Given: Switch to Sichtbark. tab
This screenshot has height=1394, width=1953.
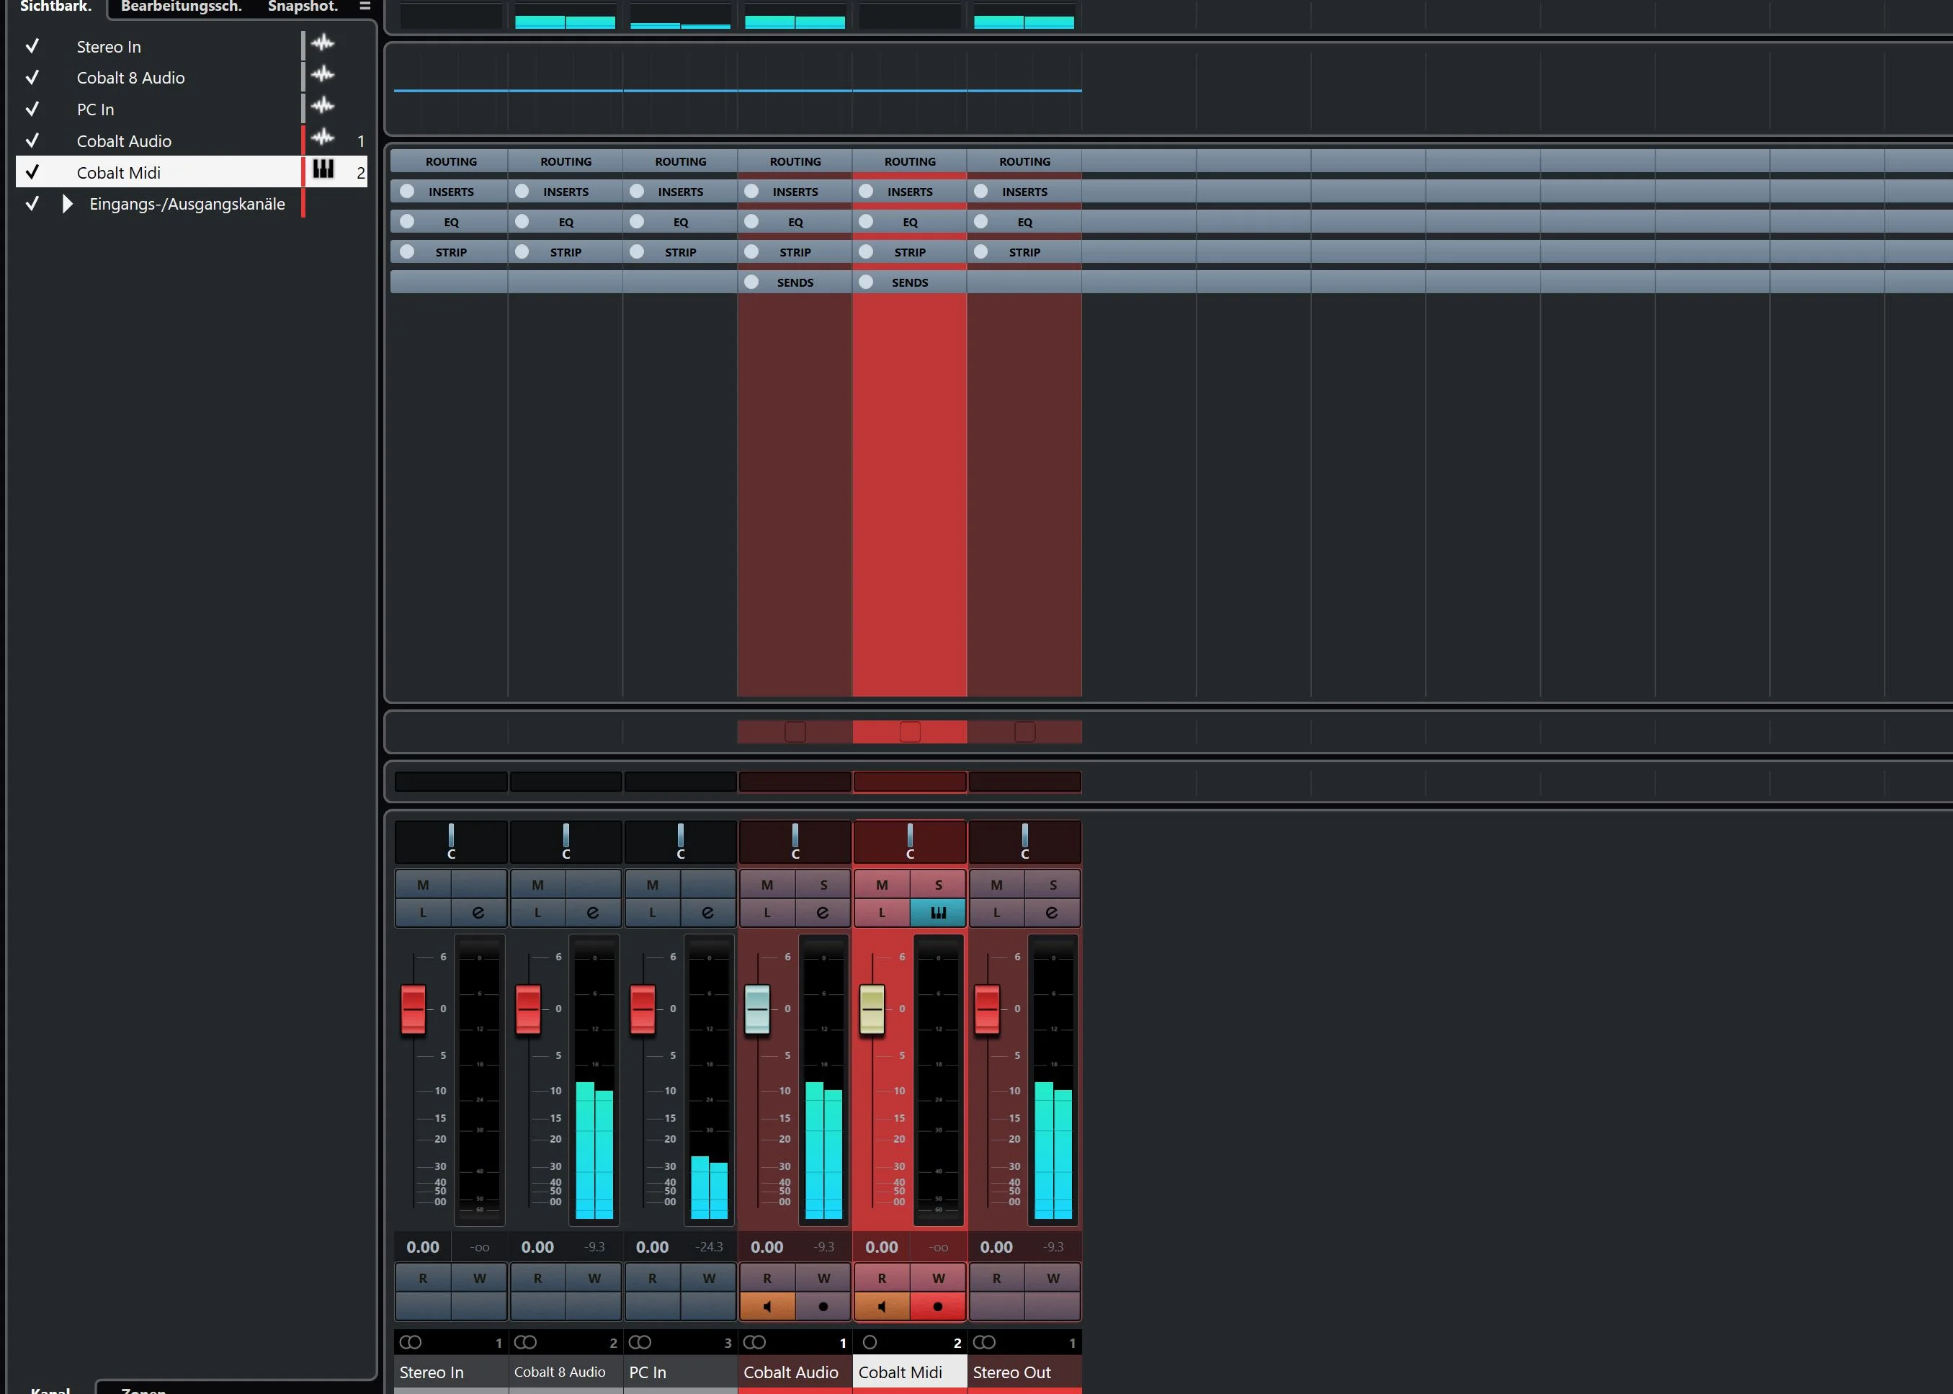Looking at the screenshot, I should tap(55, 7).
